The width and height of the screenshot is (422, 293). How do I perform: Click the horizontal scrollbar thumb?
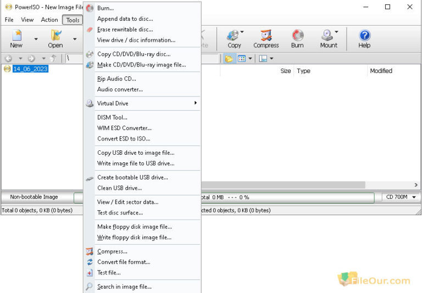point(283,185)
